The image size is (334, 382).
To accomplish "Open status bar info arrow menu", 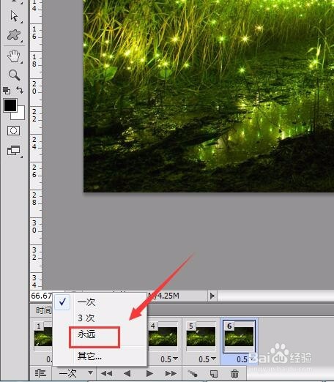I will click(x=212, y=296).
